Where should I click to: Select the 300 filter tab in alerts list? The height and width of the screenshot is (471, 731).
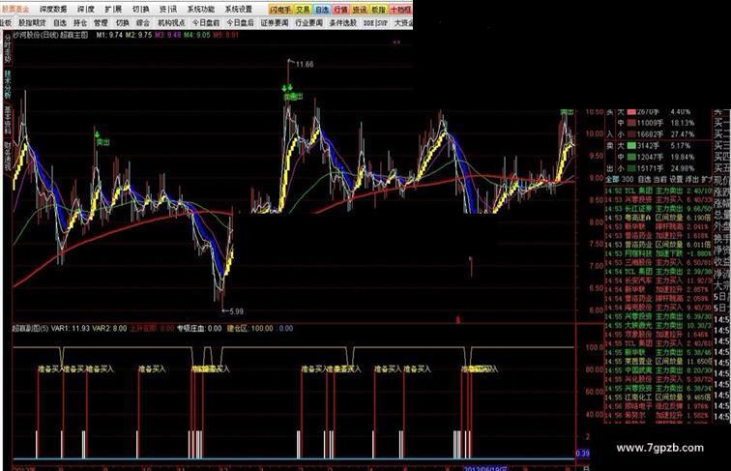pos(628,179)
